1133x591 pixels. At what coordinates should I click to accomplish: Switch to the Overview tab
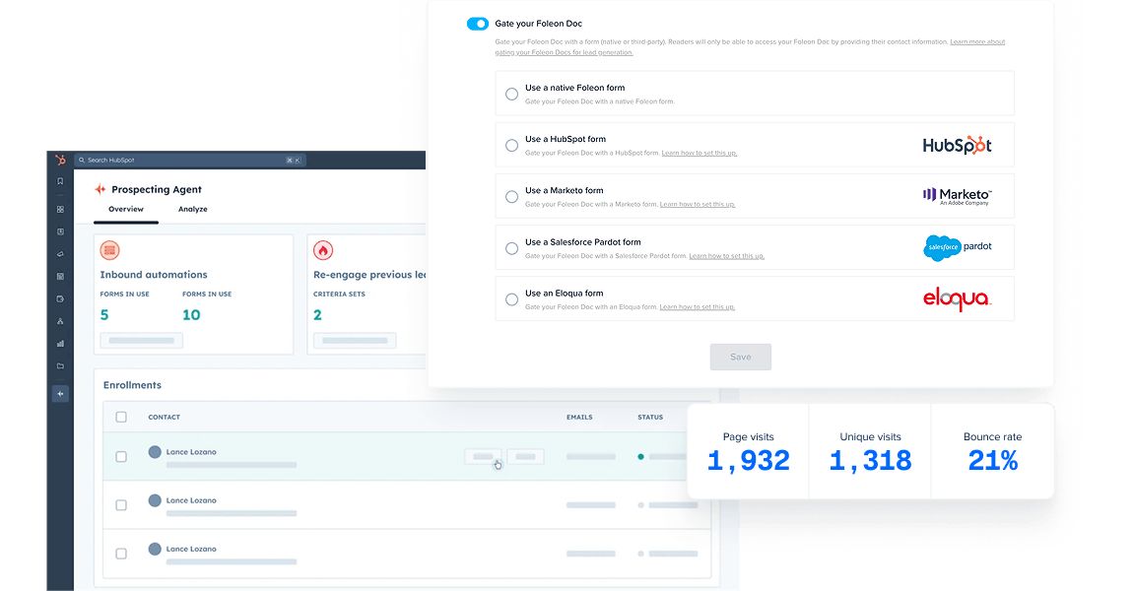click(126, 210)
